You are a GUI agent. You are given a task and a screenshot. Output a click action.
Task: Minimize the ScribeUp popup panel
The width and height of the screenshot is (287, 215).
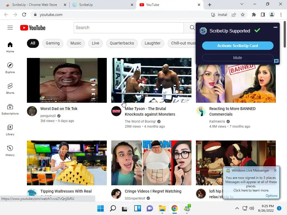click(275, 27)
